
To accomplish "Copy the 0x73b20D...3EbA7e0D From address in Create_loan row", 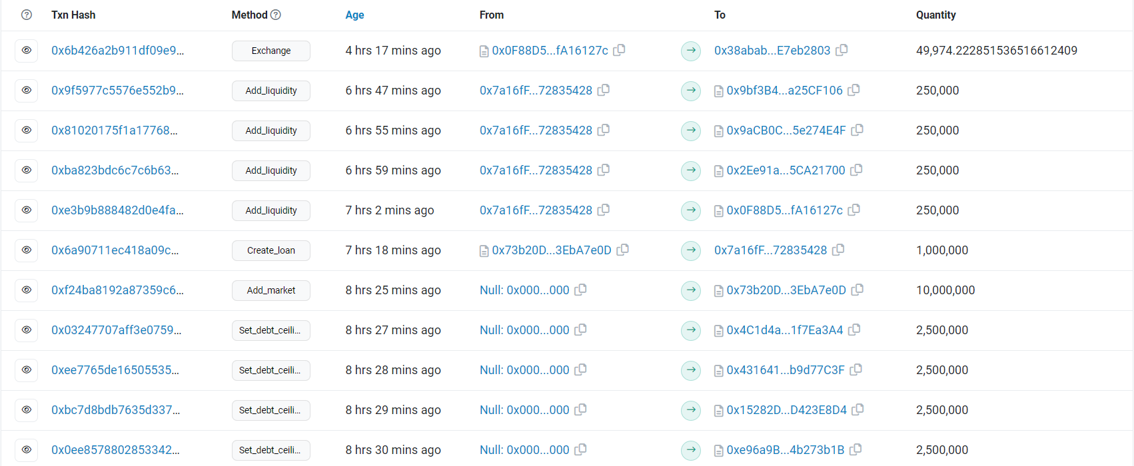I will click(x=622, y=250).
